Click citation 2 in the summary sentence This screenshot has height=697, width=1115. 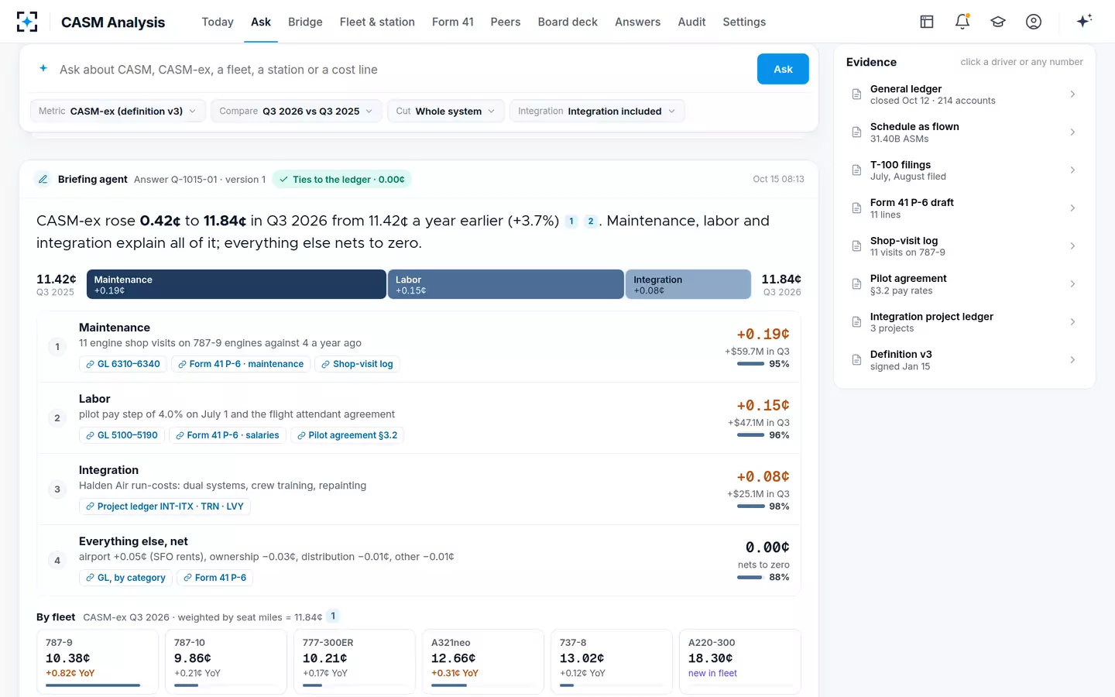(591, 221)
